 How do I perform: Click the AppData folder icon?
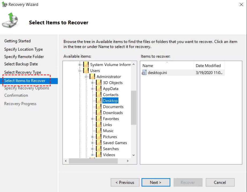[99, 89]
